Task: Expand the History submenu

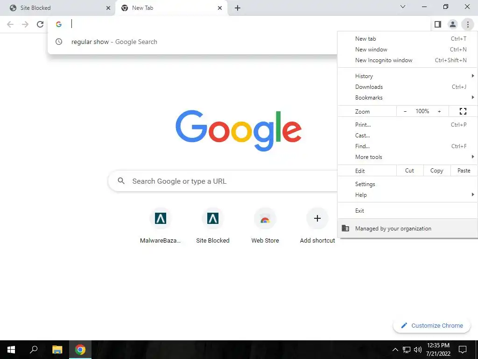Action: pyautogui.click(x=408, y=76)
